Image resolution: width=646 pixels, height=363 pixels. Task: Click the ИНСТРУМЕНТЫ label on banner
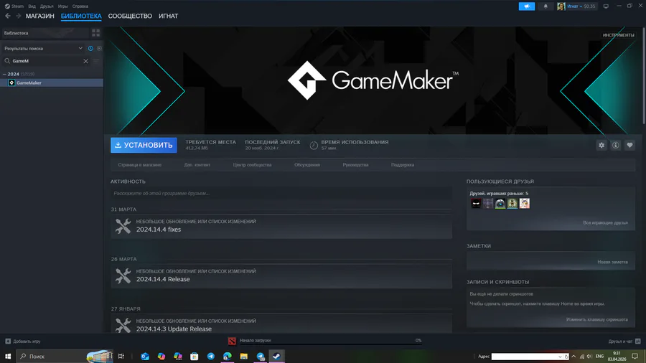[x=619, y=35]
